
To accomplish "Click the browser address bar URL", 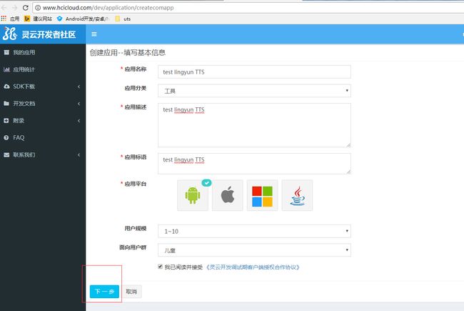I will point(109,8).
